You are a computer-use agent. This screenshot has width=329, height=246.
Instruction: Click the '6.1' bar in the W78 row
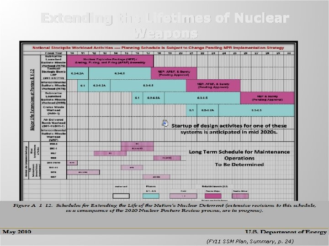[83, 86]
